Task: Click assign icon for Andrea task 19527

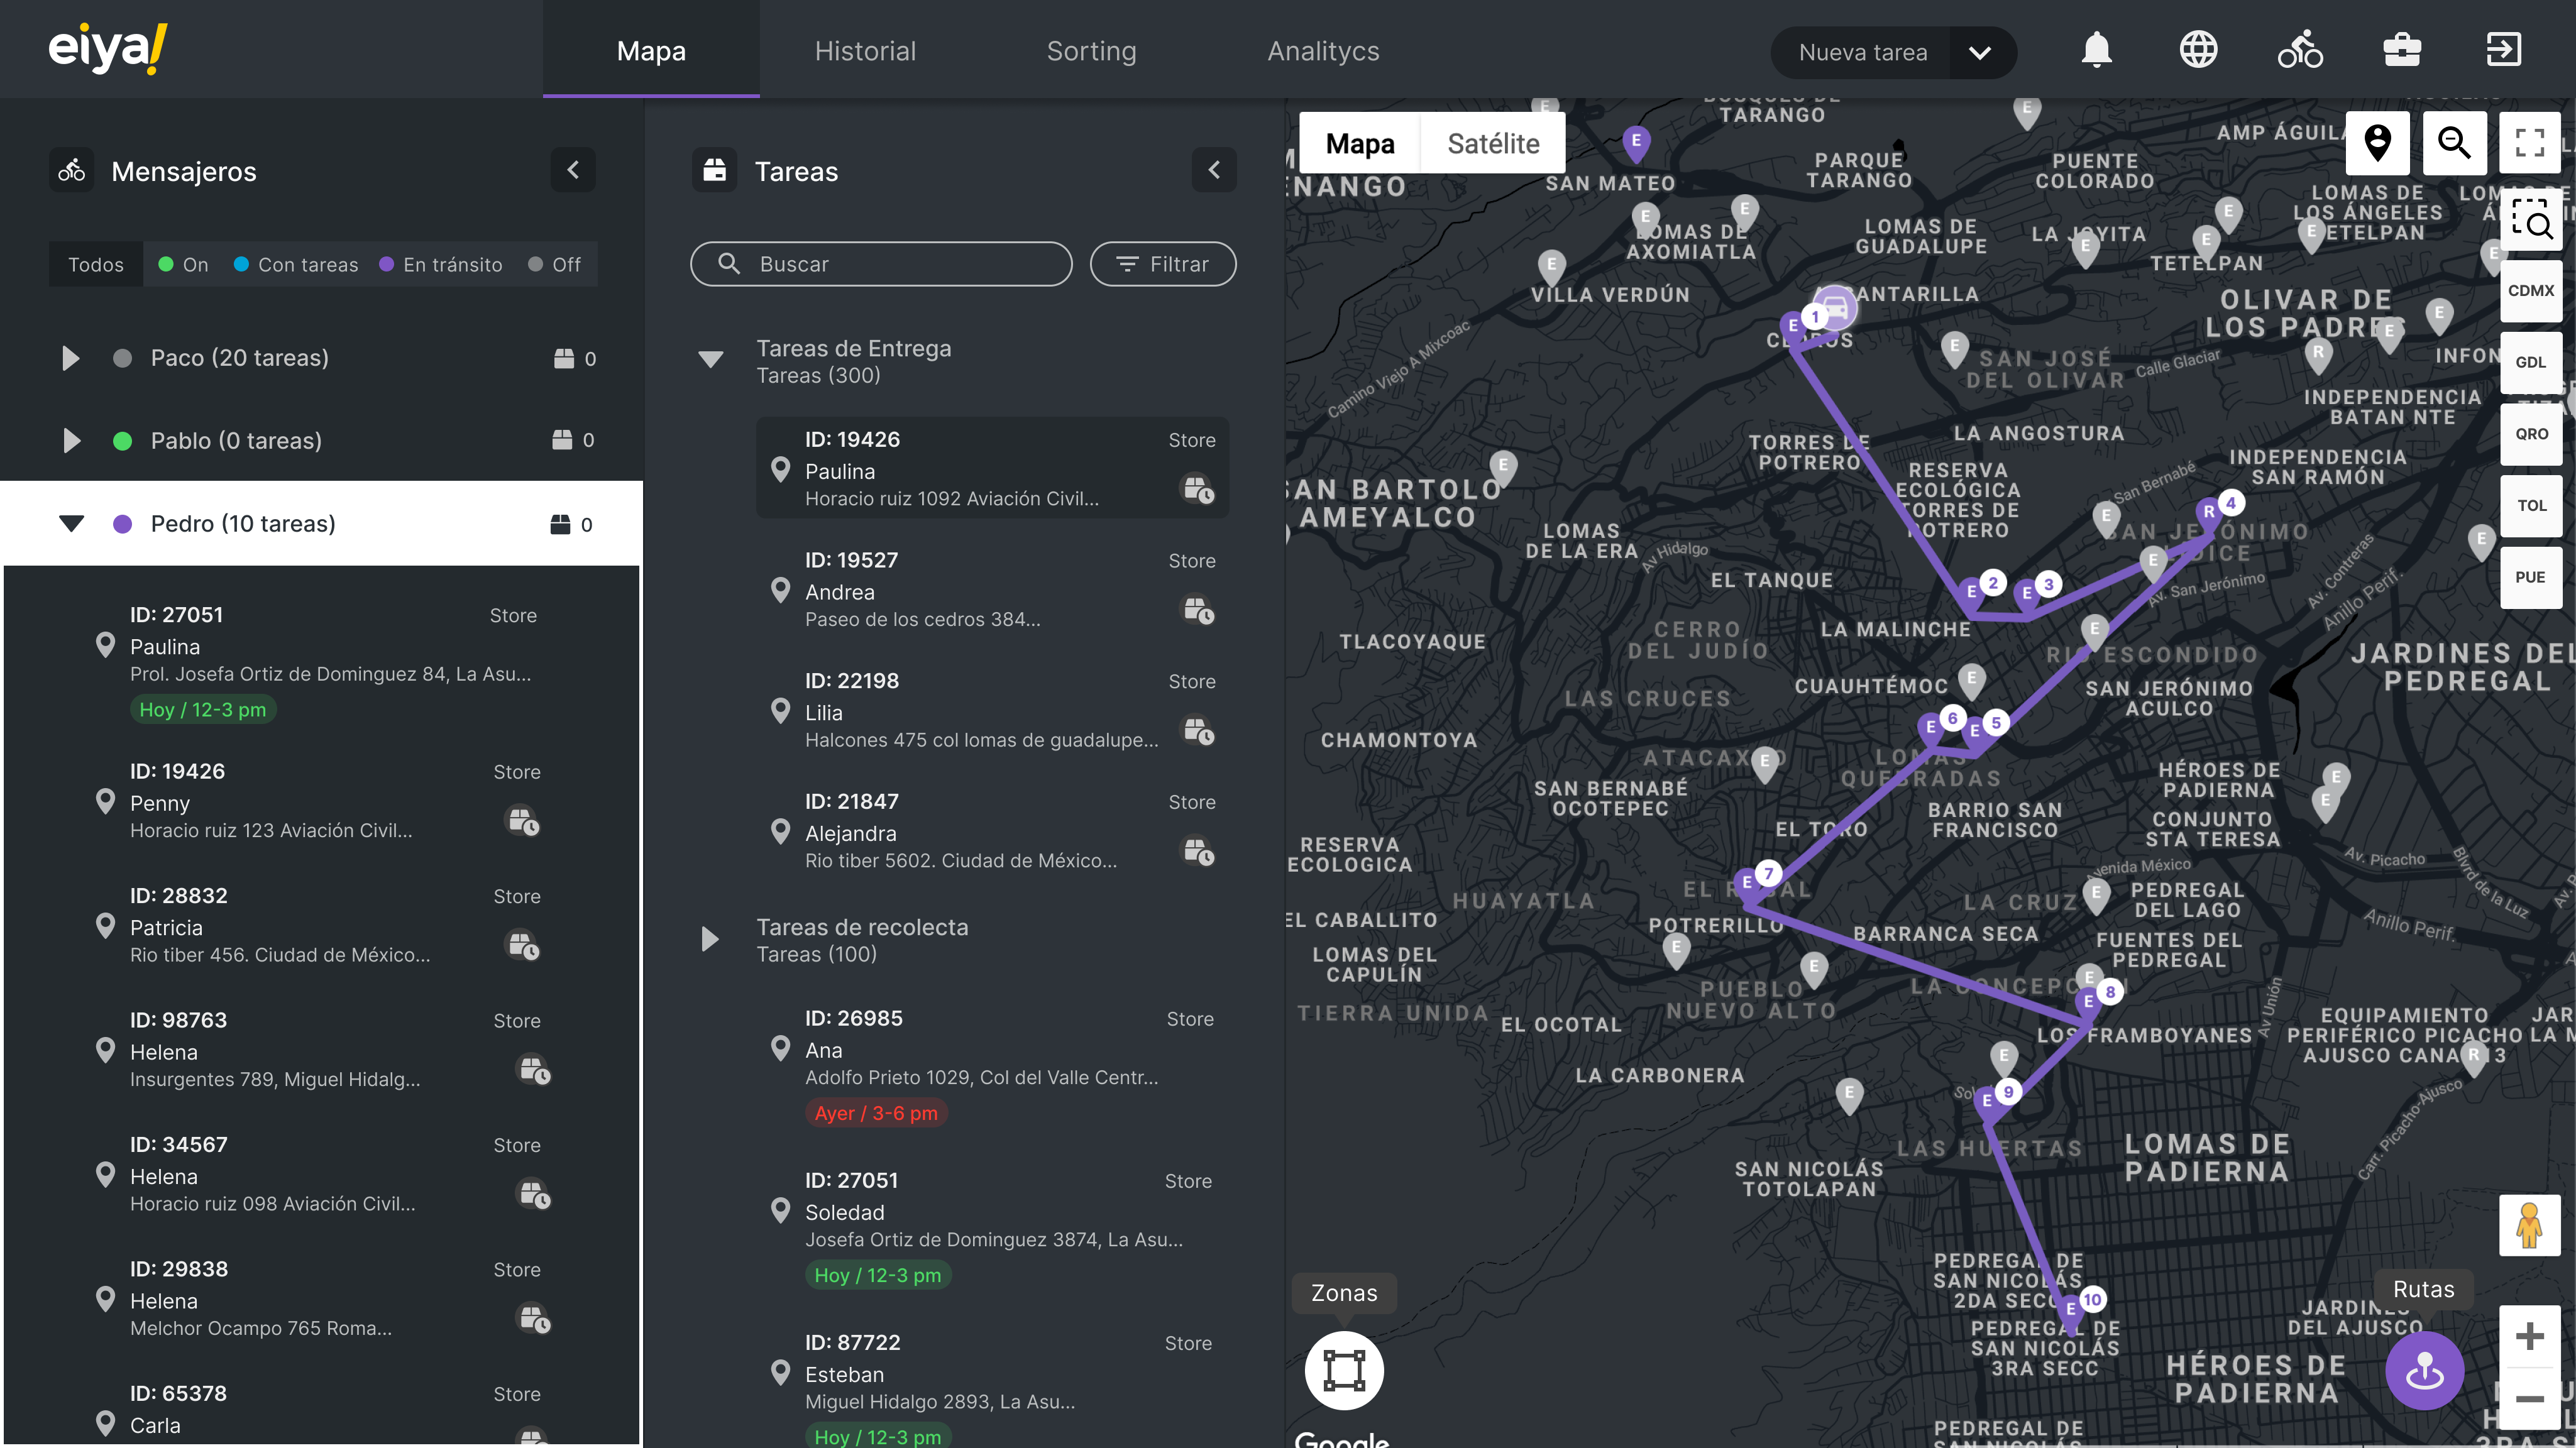Action: 1198,609
